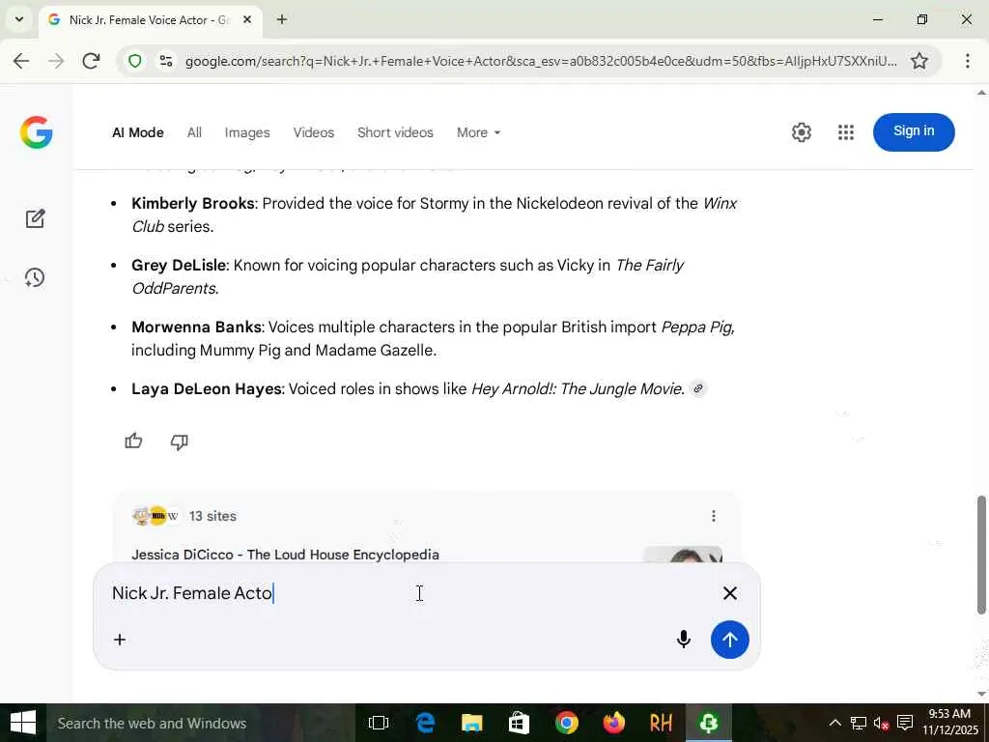Image resolution: width=989 pixels, height=742 pixels.
Task: Click the Sign in button
Action: [914, 131]
